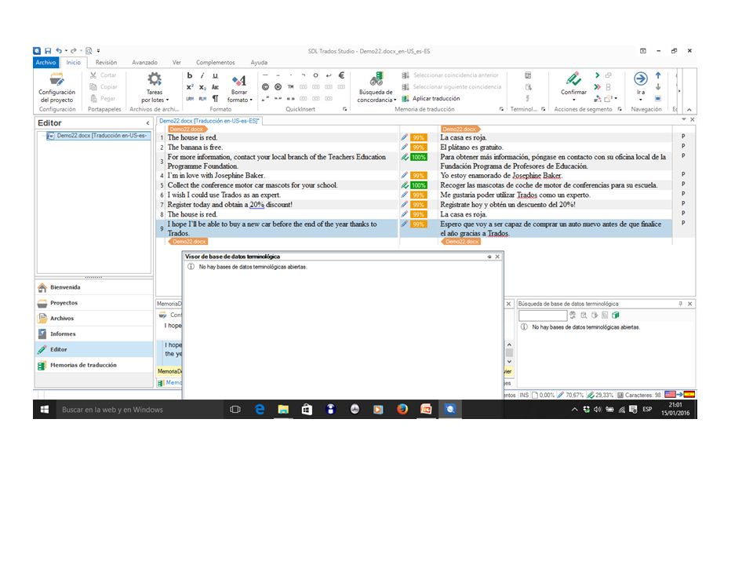
Task: Collapse the ribbon with chevron
Action: click(x=689, y=110)
